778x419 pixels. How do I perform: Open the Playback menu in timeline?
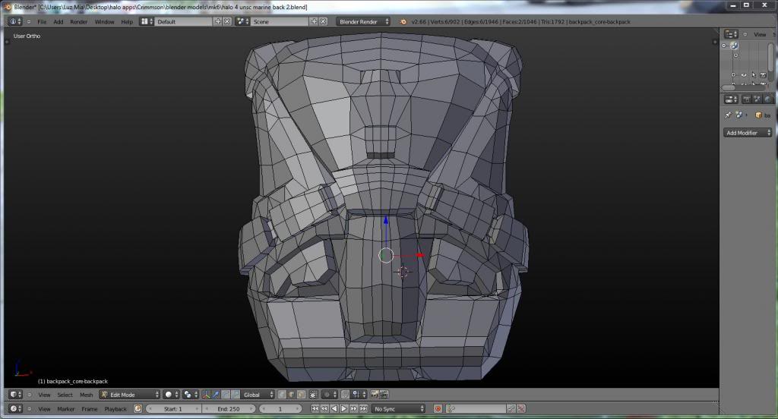pyautogui.click(x=115, y=409)
